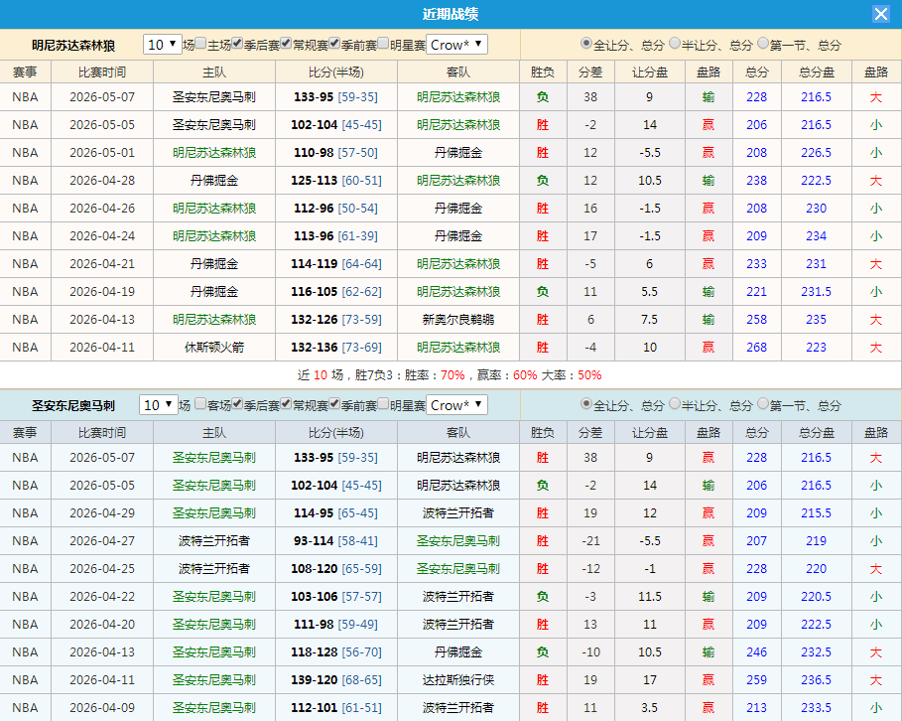Close the 近期战绩 popup
The width and height of the screenshot is (902, 721).
pyautogui.click(x=881, y=14)
